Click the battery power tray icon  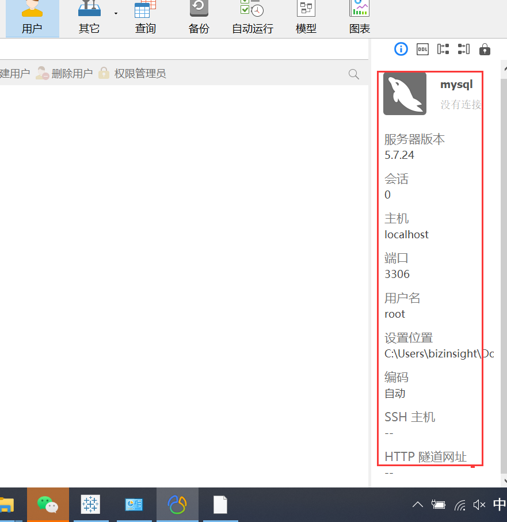pyautogui.click(x=439, y=505)
